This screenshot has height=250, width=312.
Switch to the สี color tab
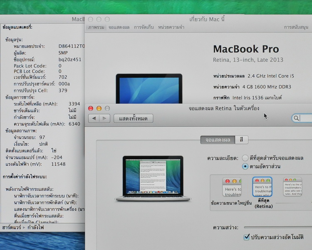tap(242, 140)
